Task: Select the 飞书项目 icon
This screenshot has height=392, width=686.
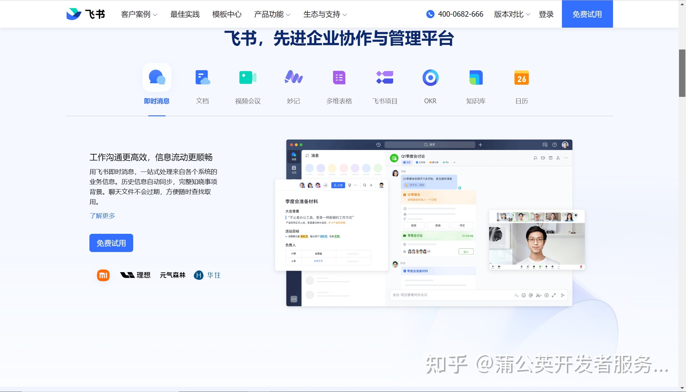Action: click(x=385, y=77)
